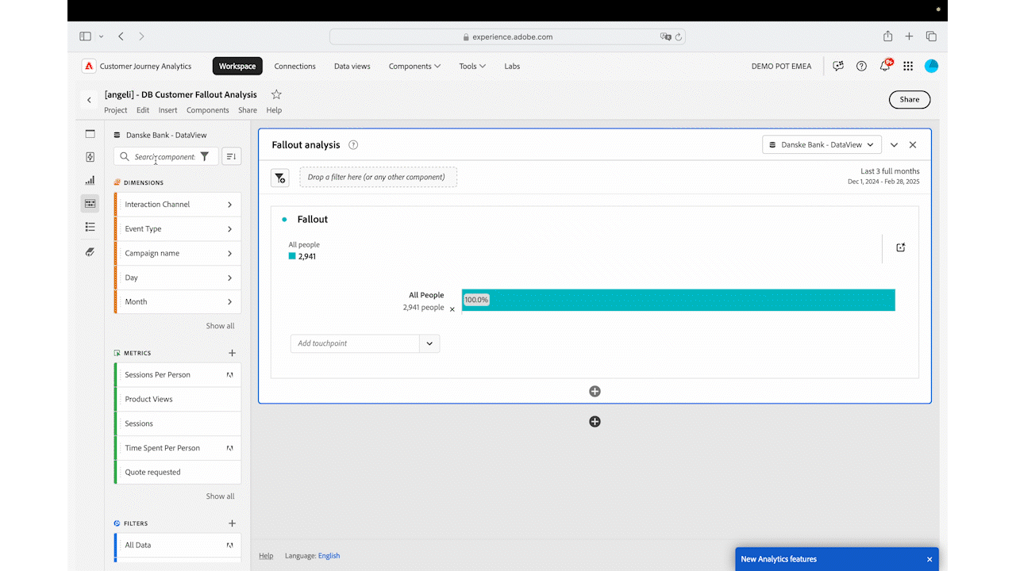Viewport: 1016px width, 571px height.
Task: Click the funnel filter icon in component search
Action: pyautogui.click(x=205, y=156)
